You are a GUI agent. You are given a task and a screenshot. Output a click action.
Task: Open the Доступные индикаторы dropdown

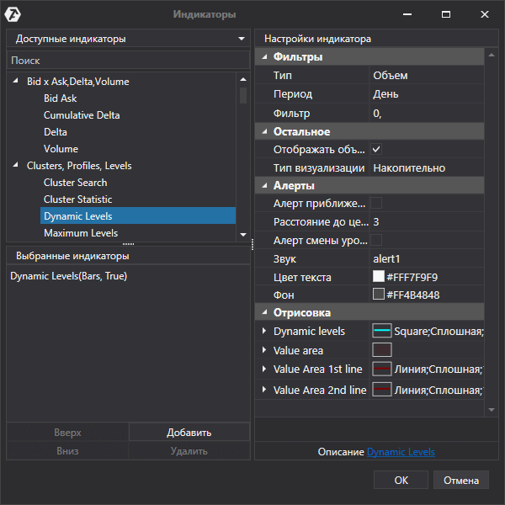(x=242, y=39)
